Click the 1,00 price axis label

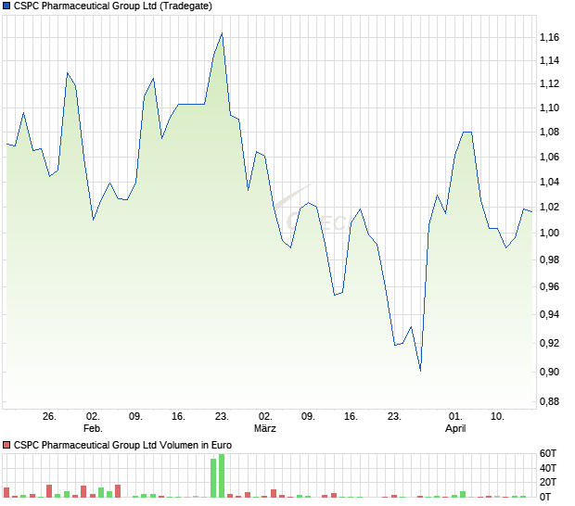tap(549, 233)
